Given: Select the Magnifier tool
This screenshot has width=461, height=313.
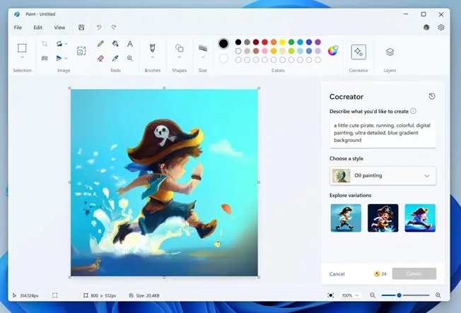Looking at the screenshot, I should [129, 58].
